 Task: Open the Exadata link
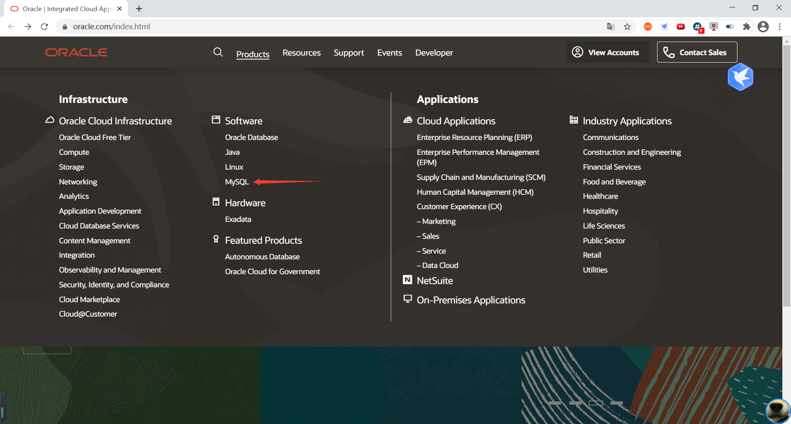click(x=238, y=219)
